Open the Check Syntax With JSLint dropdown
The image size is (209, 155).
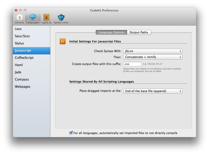point(153,51)
